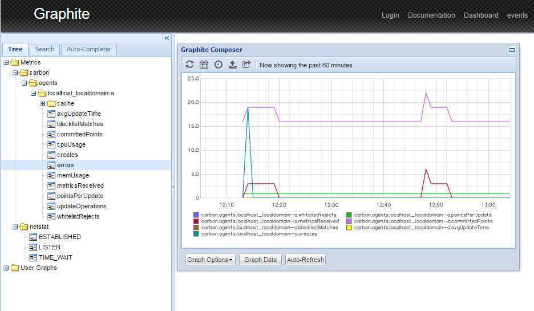Screen dimensions: 534x311
Task: Collapse the Metrics tree node
Action: point(6,63)
